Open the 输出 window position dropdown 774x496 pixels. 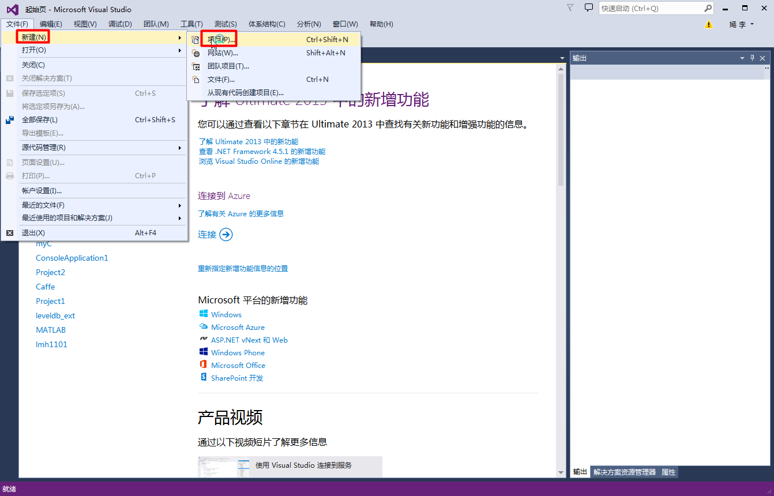point(742,58)
